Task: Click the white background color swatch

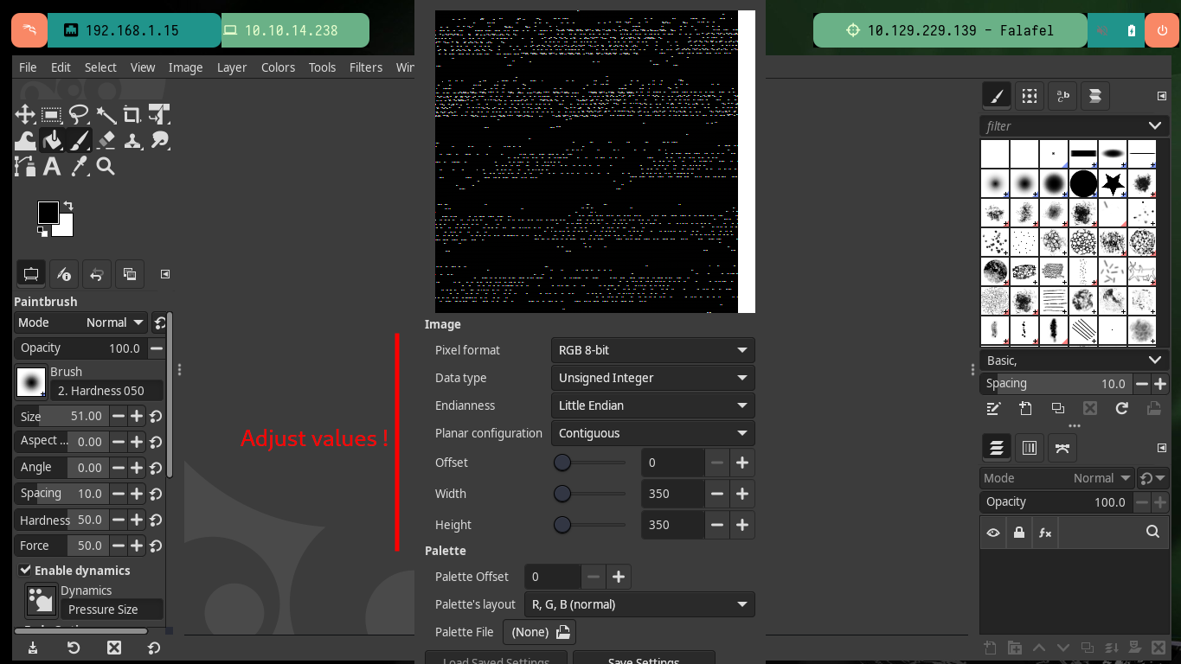Action: [x=66, y=228]
